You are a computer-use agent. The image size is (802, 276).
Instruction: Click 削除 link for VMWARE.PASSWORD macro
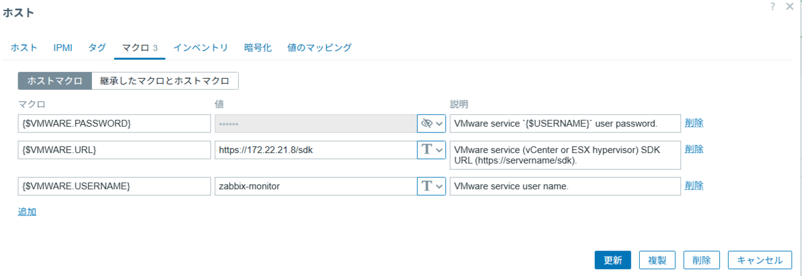(694, 123)
